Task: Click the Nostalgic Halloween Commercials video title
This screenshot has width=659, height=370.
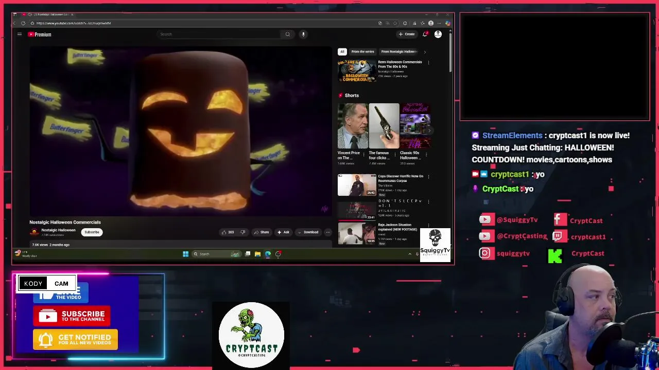Action: (65, 223)
